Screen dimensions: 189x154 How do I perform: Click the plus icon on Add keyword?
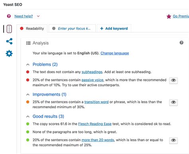point(102,28)
